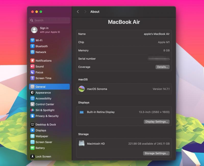Click the Version 14.7.1 text
Screen dimensions: 204x166
tap(161, 89)
